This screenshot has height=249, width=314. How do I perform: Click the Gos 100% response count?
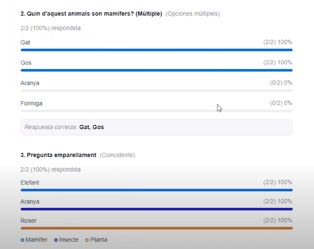click(278, 63)
